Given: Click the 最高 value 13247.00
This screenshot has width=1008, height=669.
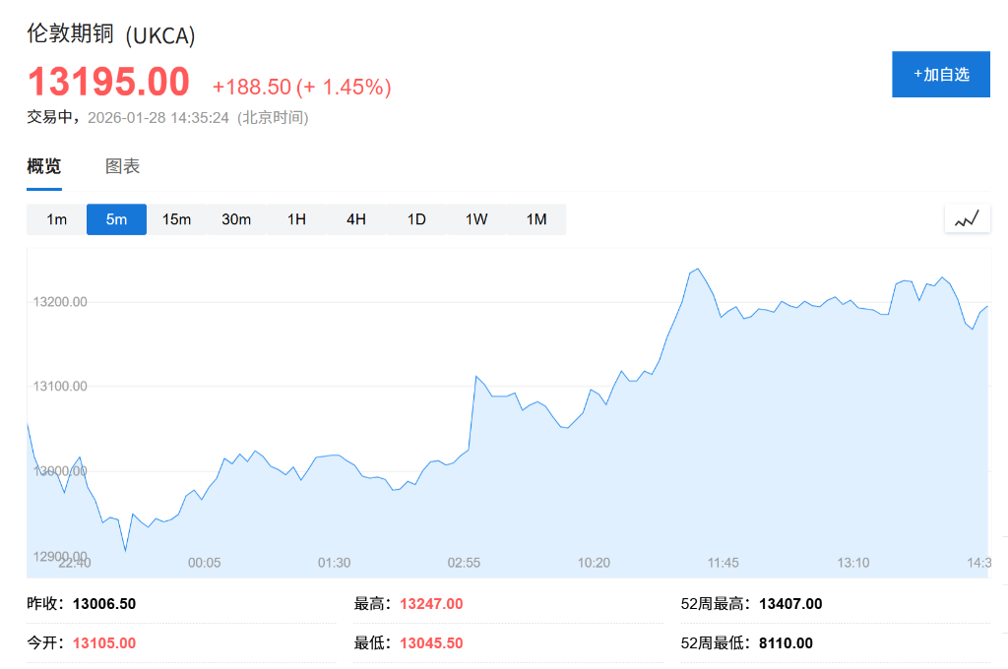Looking at the screenshot, I should [430, 603].
